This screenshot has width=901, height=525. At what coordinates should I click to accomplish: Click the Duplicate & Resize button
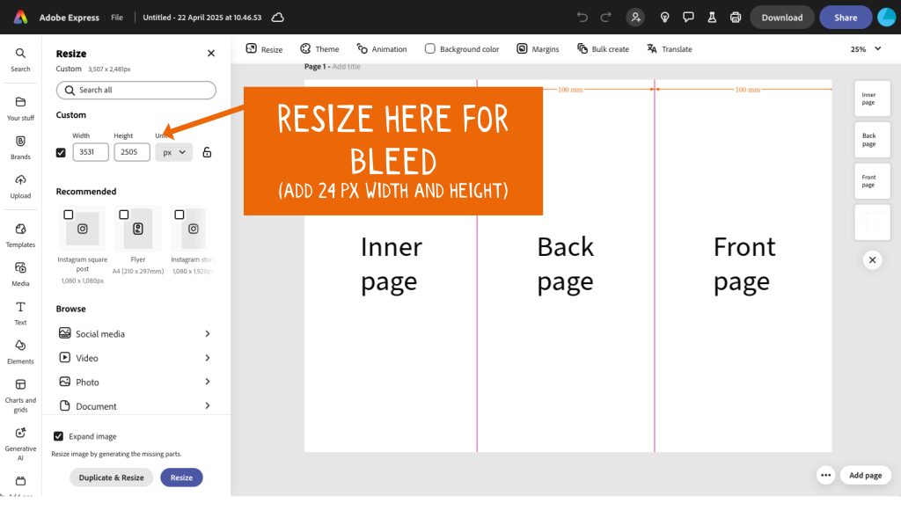[x=111, y=478]
